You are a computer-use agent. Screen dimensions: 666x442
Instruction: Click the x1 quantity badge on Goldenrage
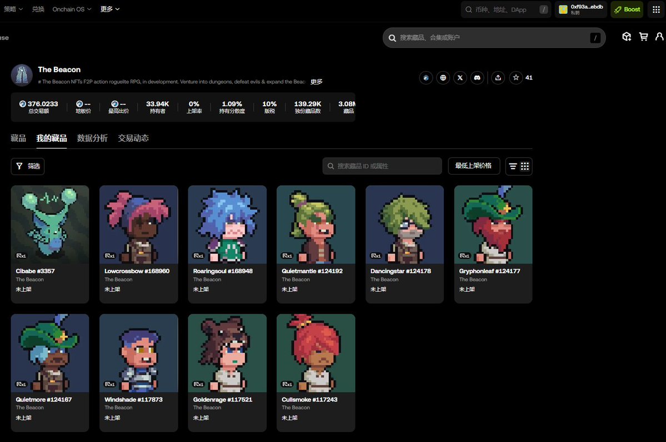click(x=198, y=384)
